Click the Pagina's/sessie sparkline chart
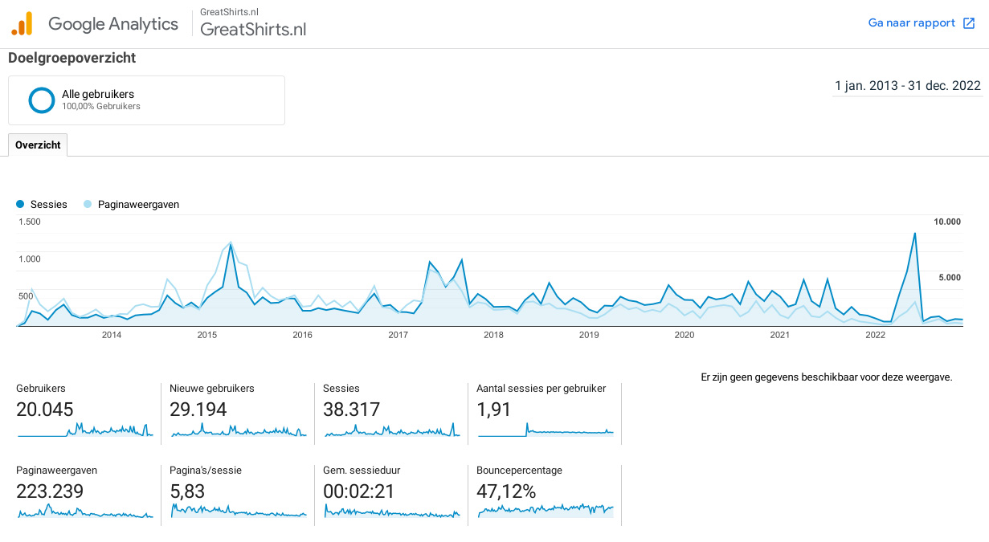Image resolution: width=989 pixels, height=542 pixels. (239, 511)
